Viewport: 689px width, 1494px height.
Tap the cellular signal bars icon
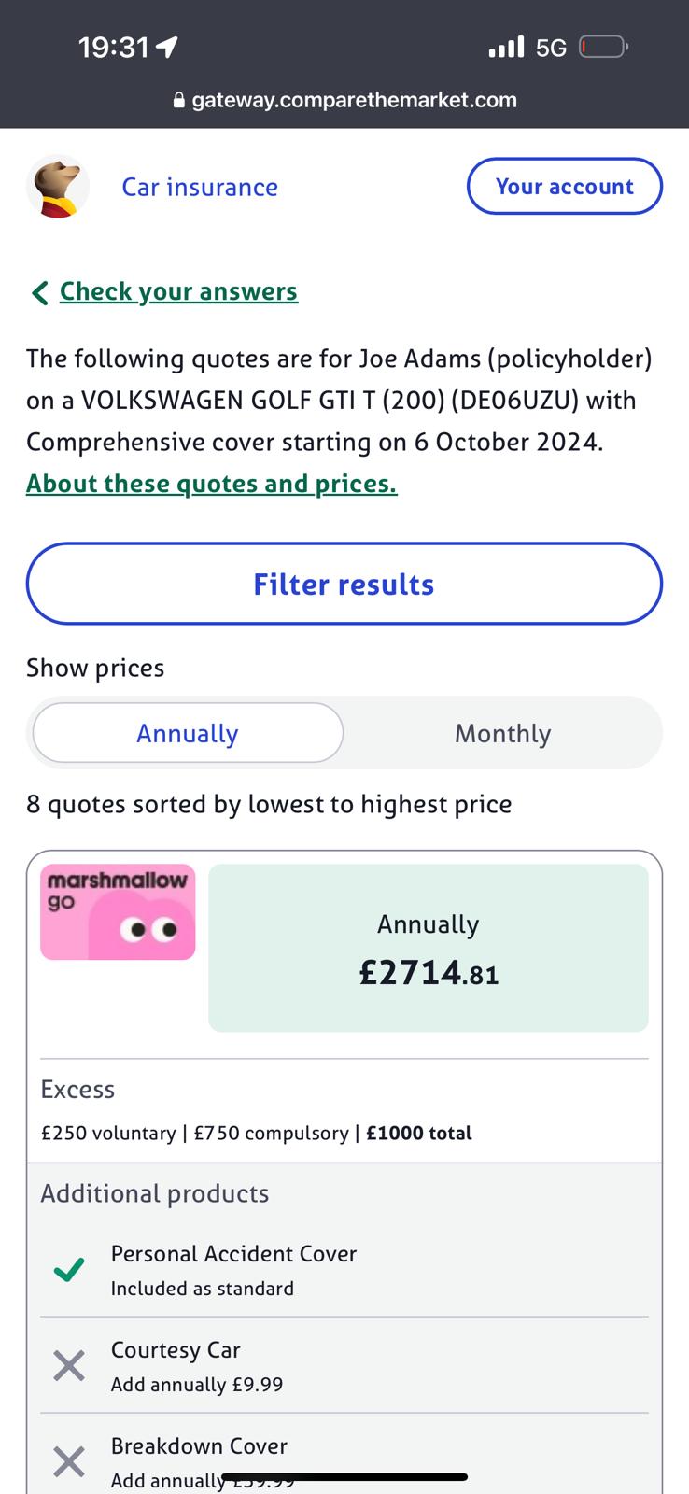click(x=506, y=47)
